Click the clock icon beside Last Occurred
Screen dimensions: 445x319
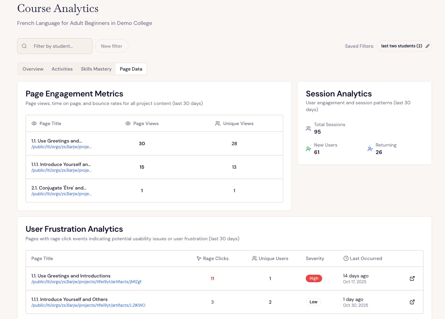[x=346, y=258]
